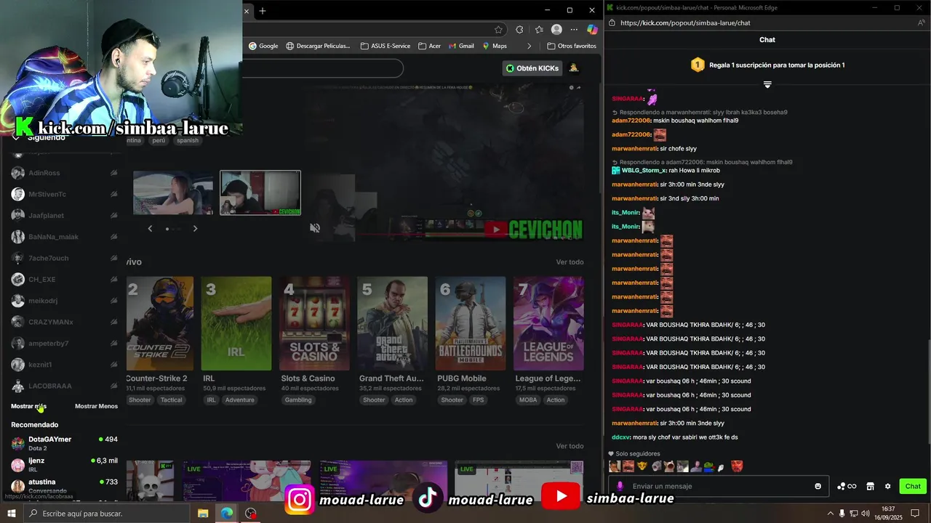931x523 pixels.
Task: Open recommended channel ljenz
Action: click(64, 464)
